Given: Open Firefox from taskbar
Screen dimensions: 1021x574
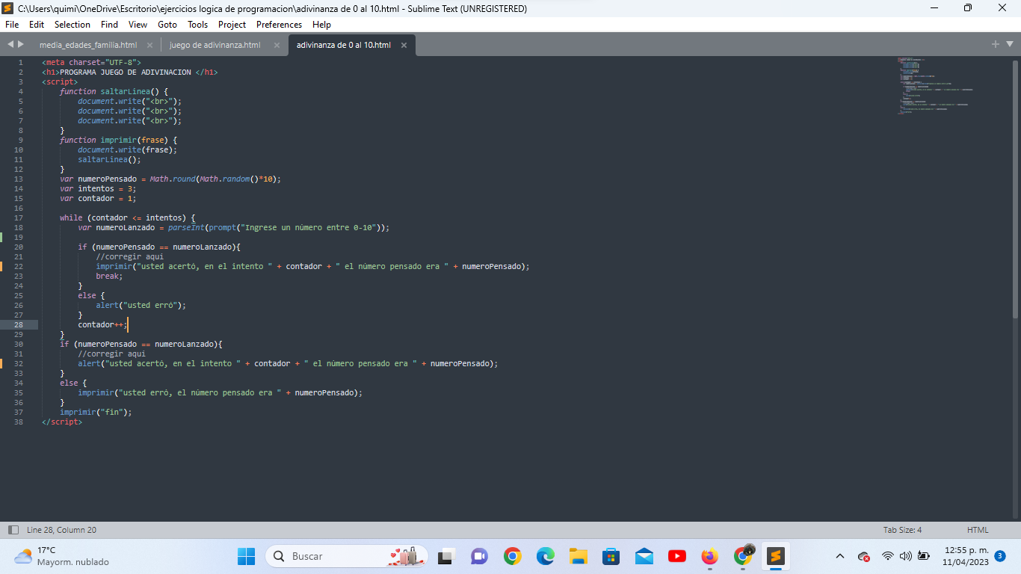Looking at the screenshot, I should pos(709,556).
